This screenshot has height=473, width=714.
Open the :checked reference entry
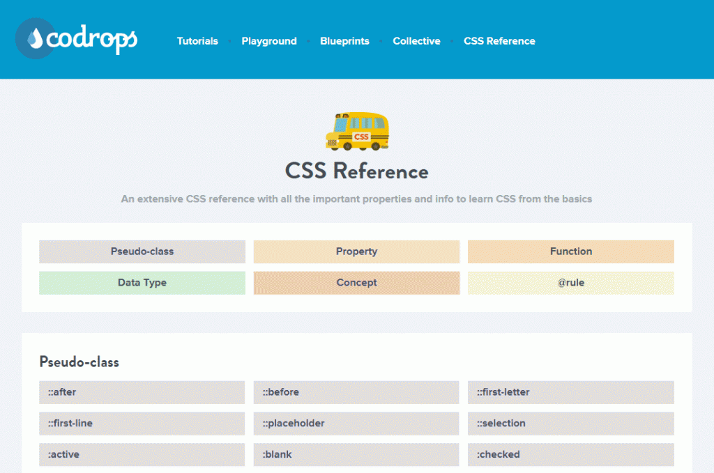[571, 454]
